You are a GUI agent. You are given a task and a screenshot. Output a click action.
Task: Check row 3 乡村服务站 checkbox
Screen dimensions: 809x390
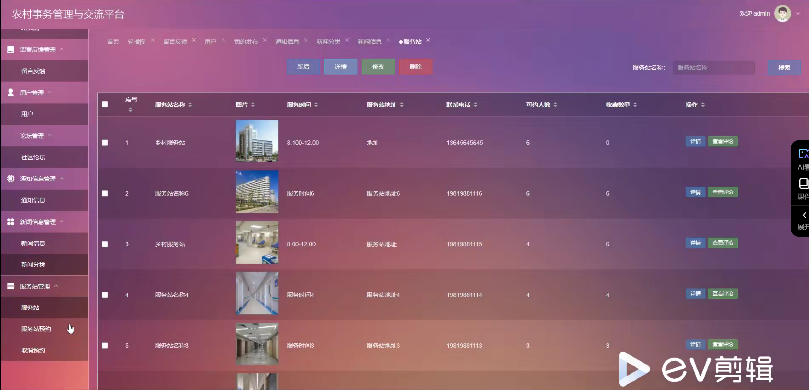105,244
